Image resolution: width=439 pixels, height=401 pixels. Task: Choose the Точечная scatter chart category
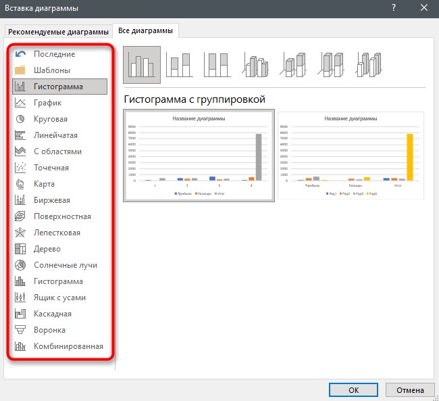[x=59, y=168]
